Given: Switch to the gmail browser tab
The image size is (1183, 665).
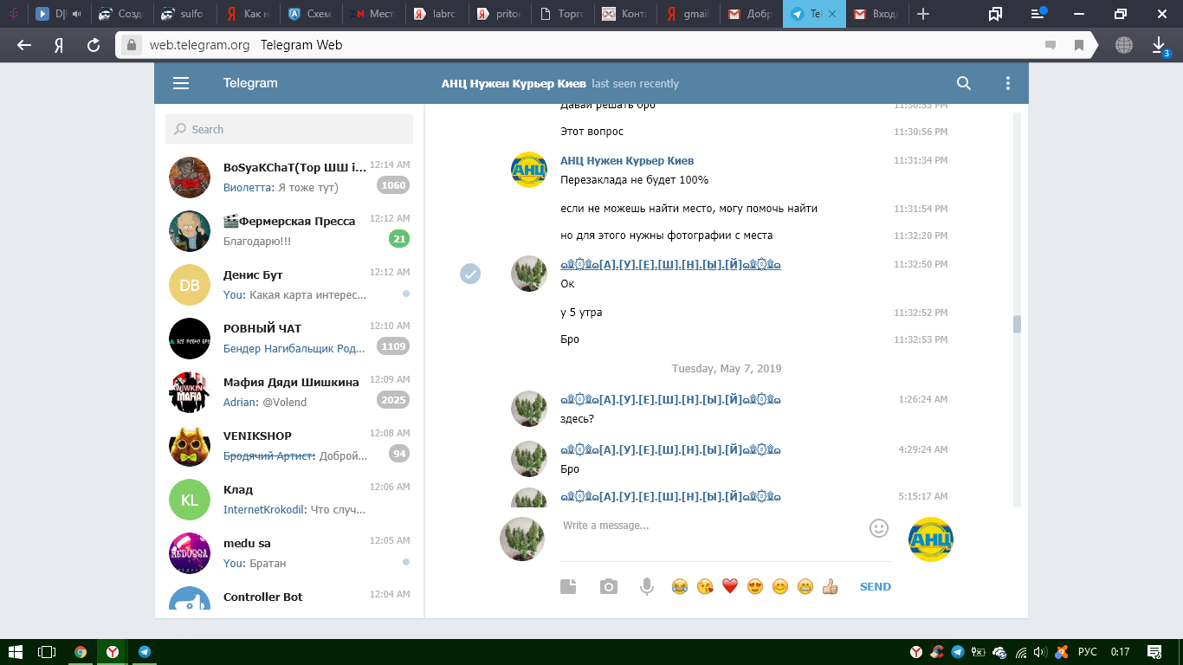Looking at the screenshot, I should (688, 14).
